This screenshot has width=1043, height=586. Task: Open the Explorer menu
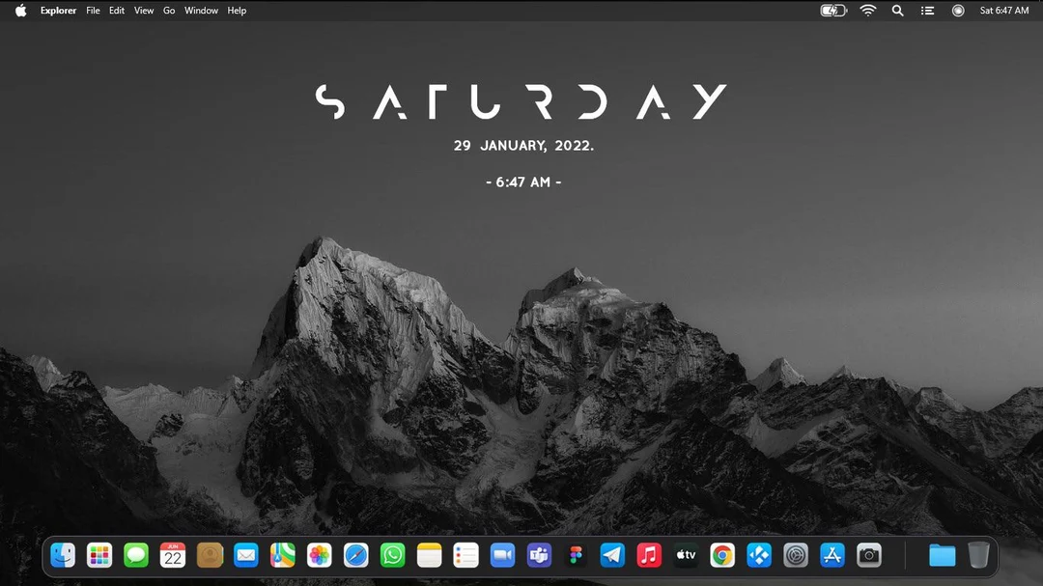pyautogui.click(x=58, y=11)
